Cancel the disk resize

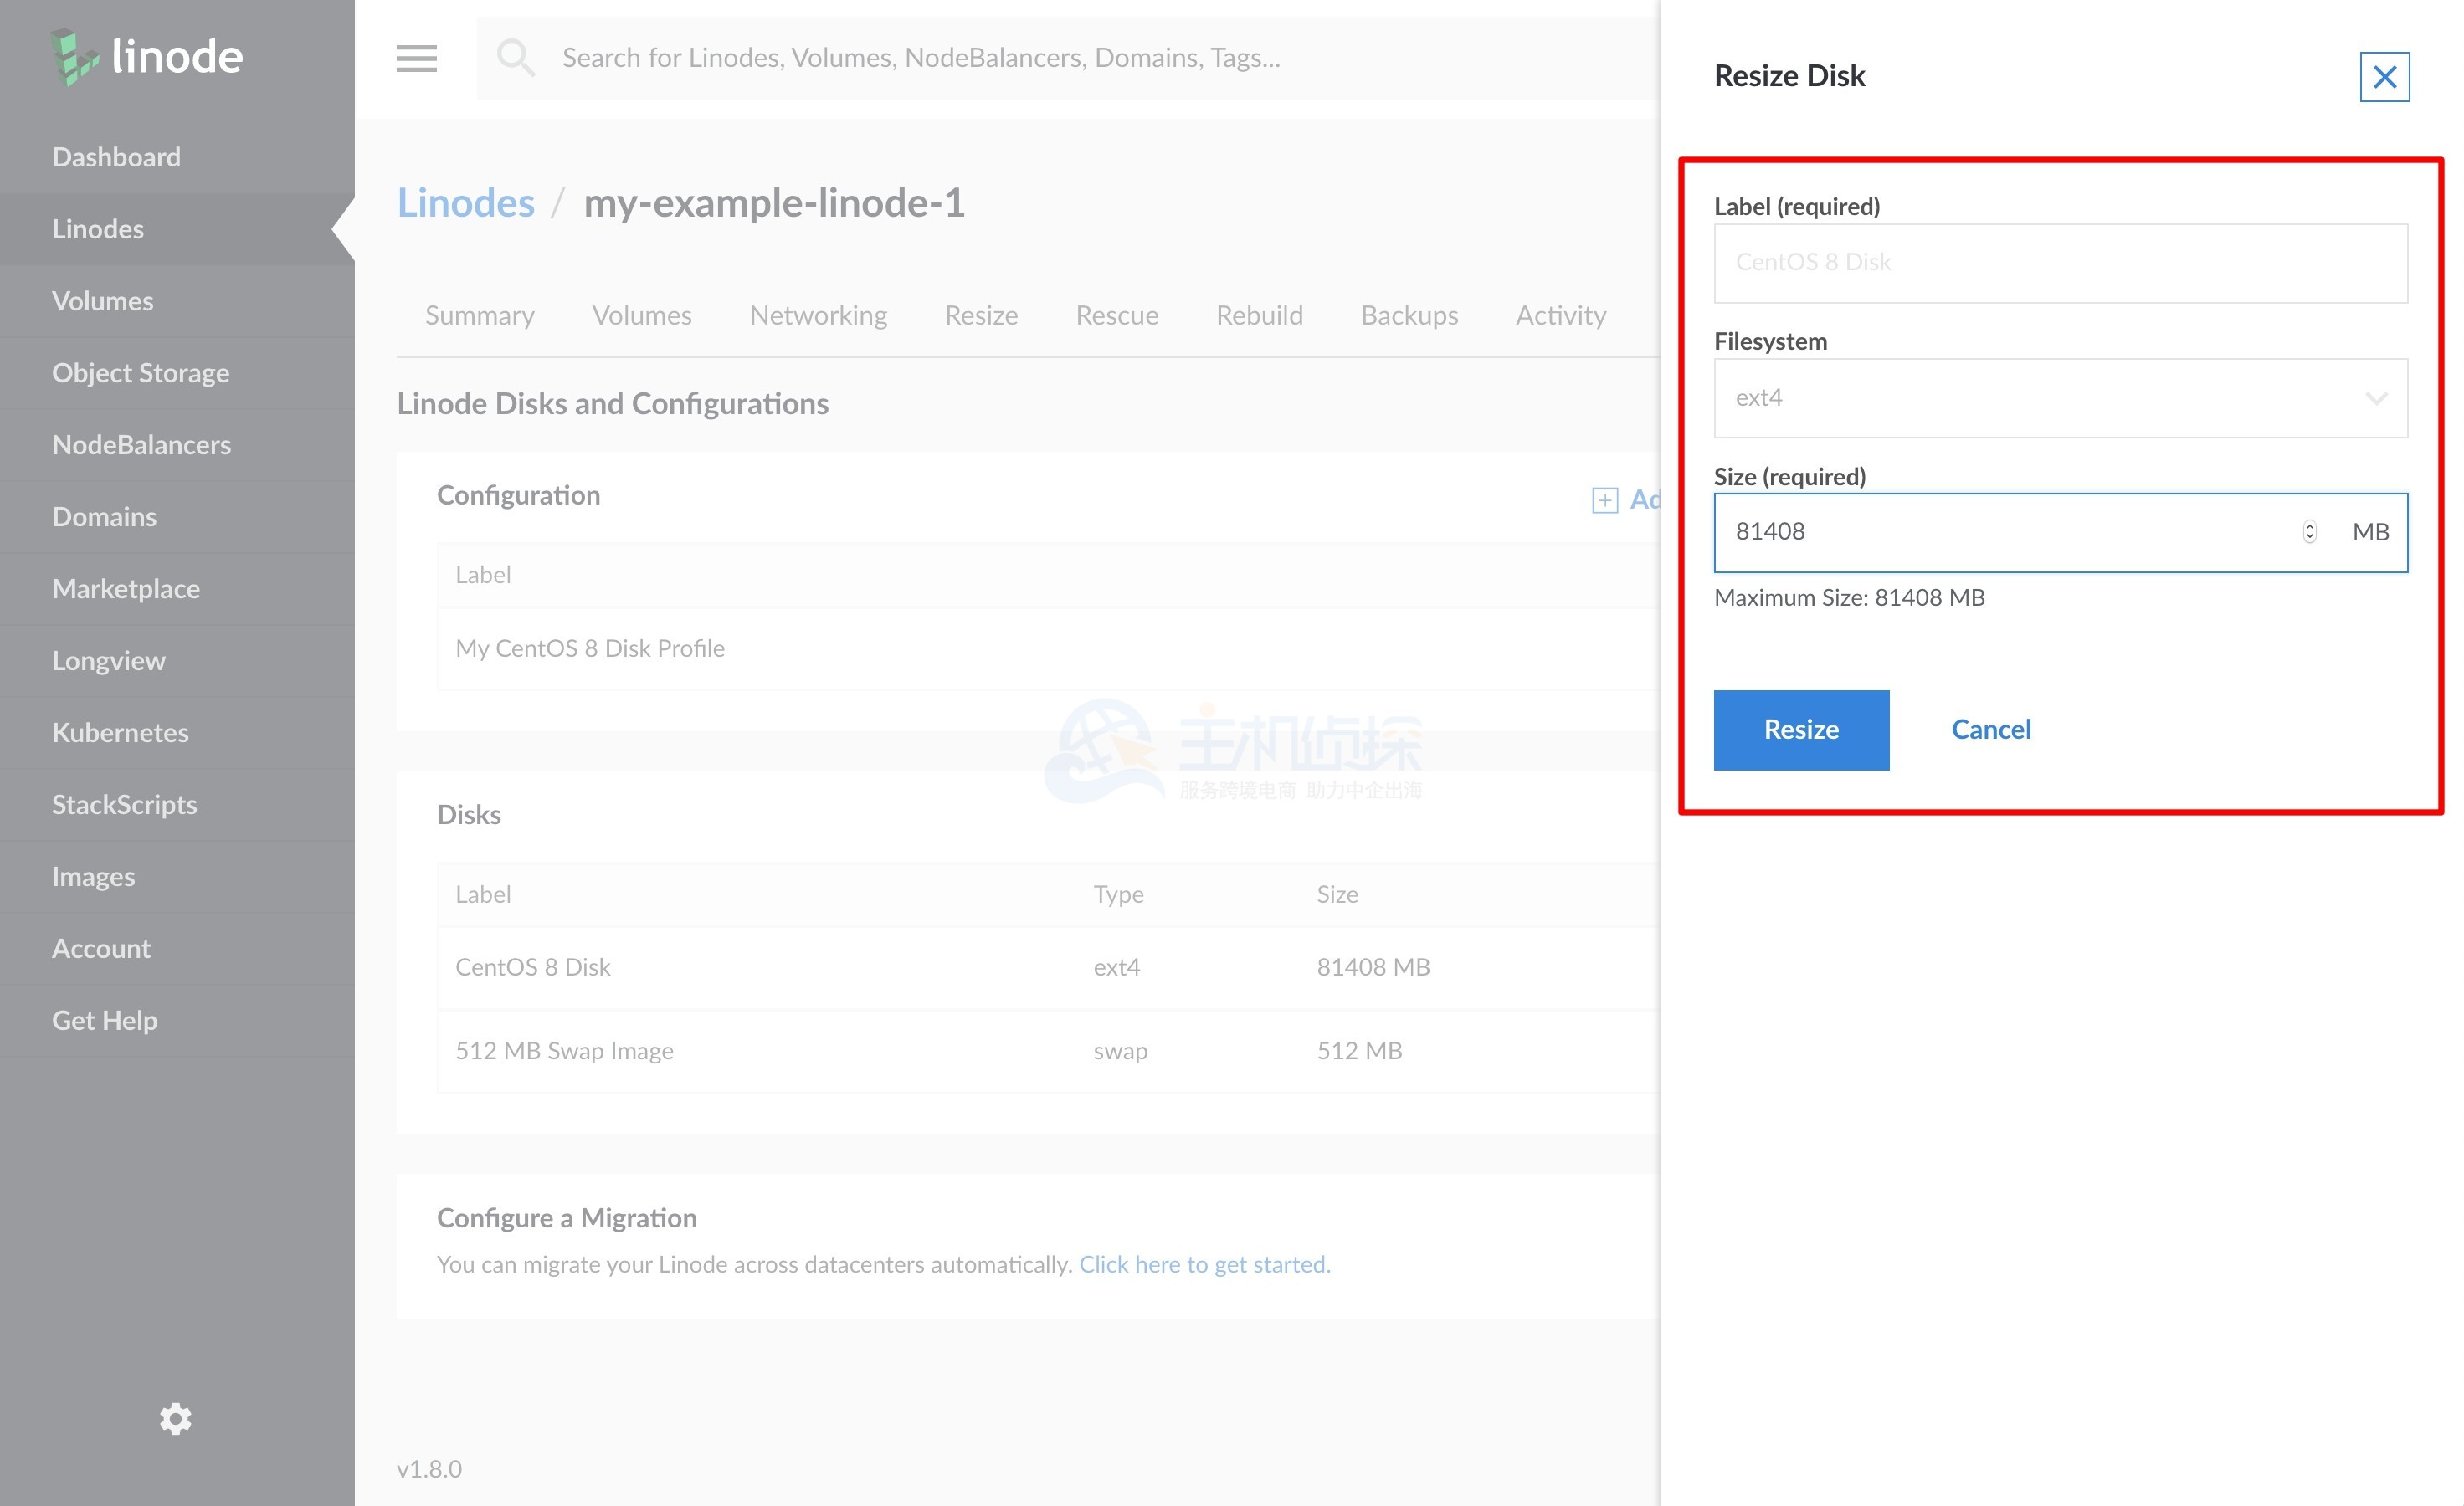[1990, 730]
